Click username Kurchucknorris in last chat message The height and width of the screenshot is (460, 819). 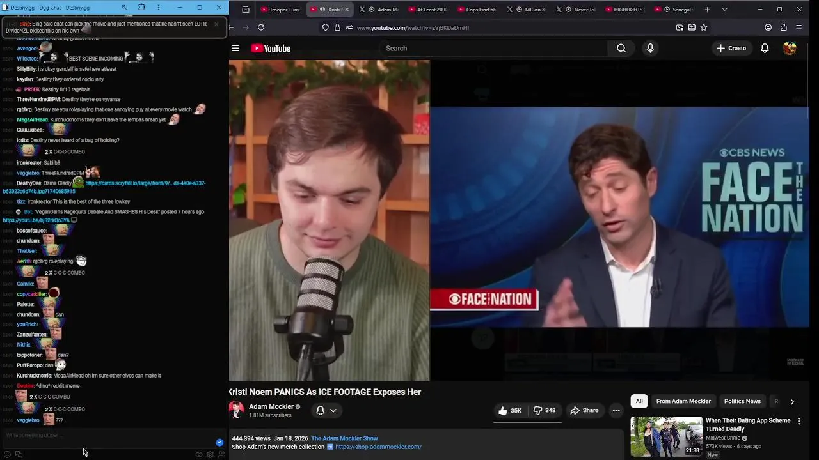point(34,376)
